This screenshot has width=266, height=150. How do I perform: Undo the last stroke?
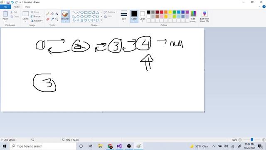click(12, 2)
